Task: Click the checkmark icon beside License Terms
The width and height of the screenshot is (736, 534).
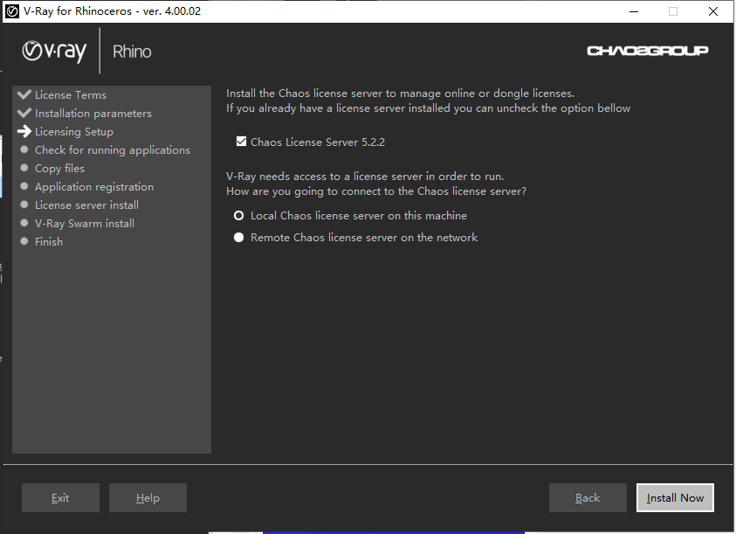Action: click(24, 94)
